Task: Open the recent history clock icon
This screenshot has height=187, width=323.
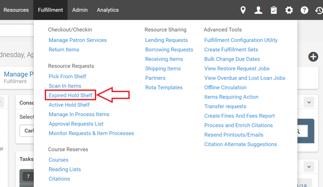Action: click(319, 10)
